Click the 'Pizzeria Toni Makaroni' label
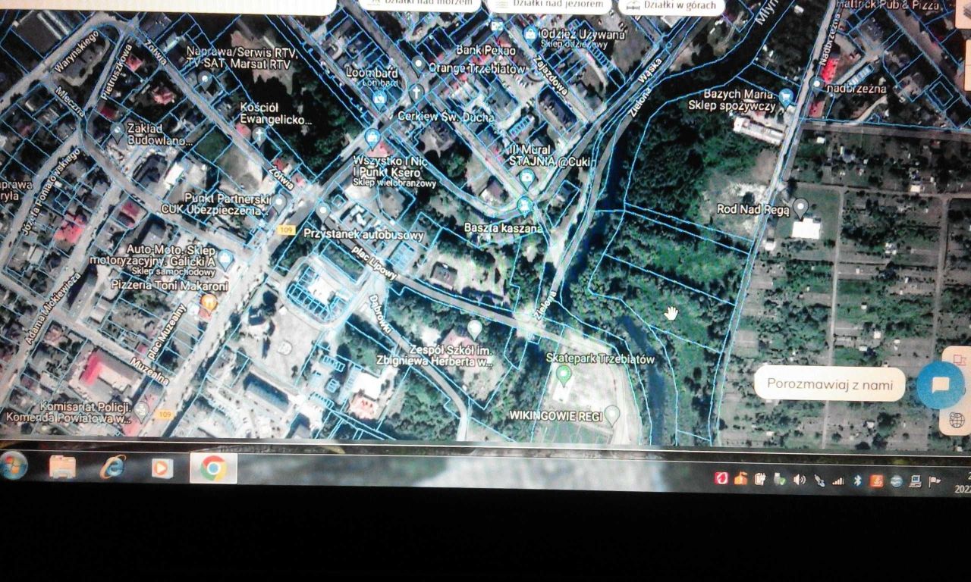The height and width of the screenshot is (582, 971). (169, 286)
